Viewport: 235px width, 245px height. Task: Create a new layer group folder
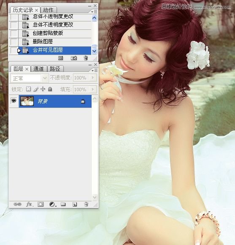[x=63, y=204]
